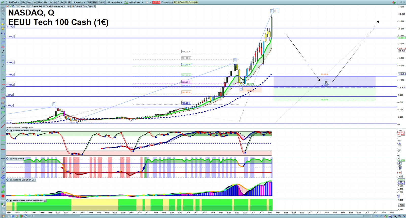The image size is (406, 218).
Task: Toggle the Willy Doc indicator box
Action: click(11, 159)
